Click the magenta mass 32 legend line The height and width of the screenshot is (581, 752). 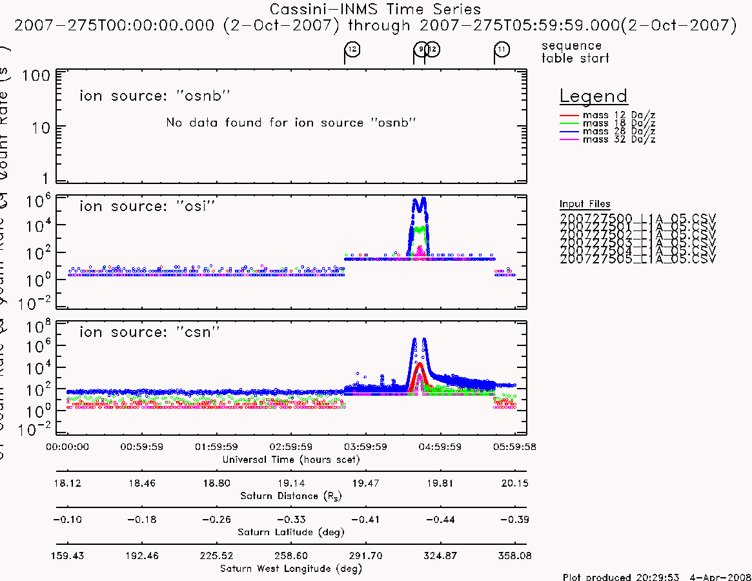point(569,139)
